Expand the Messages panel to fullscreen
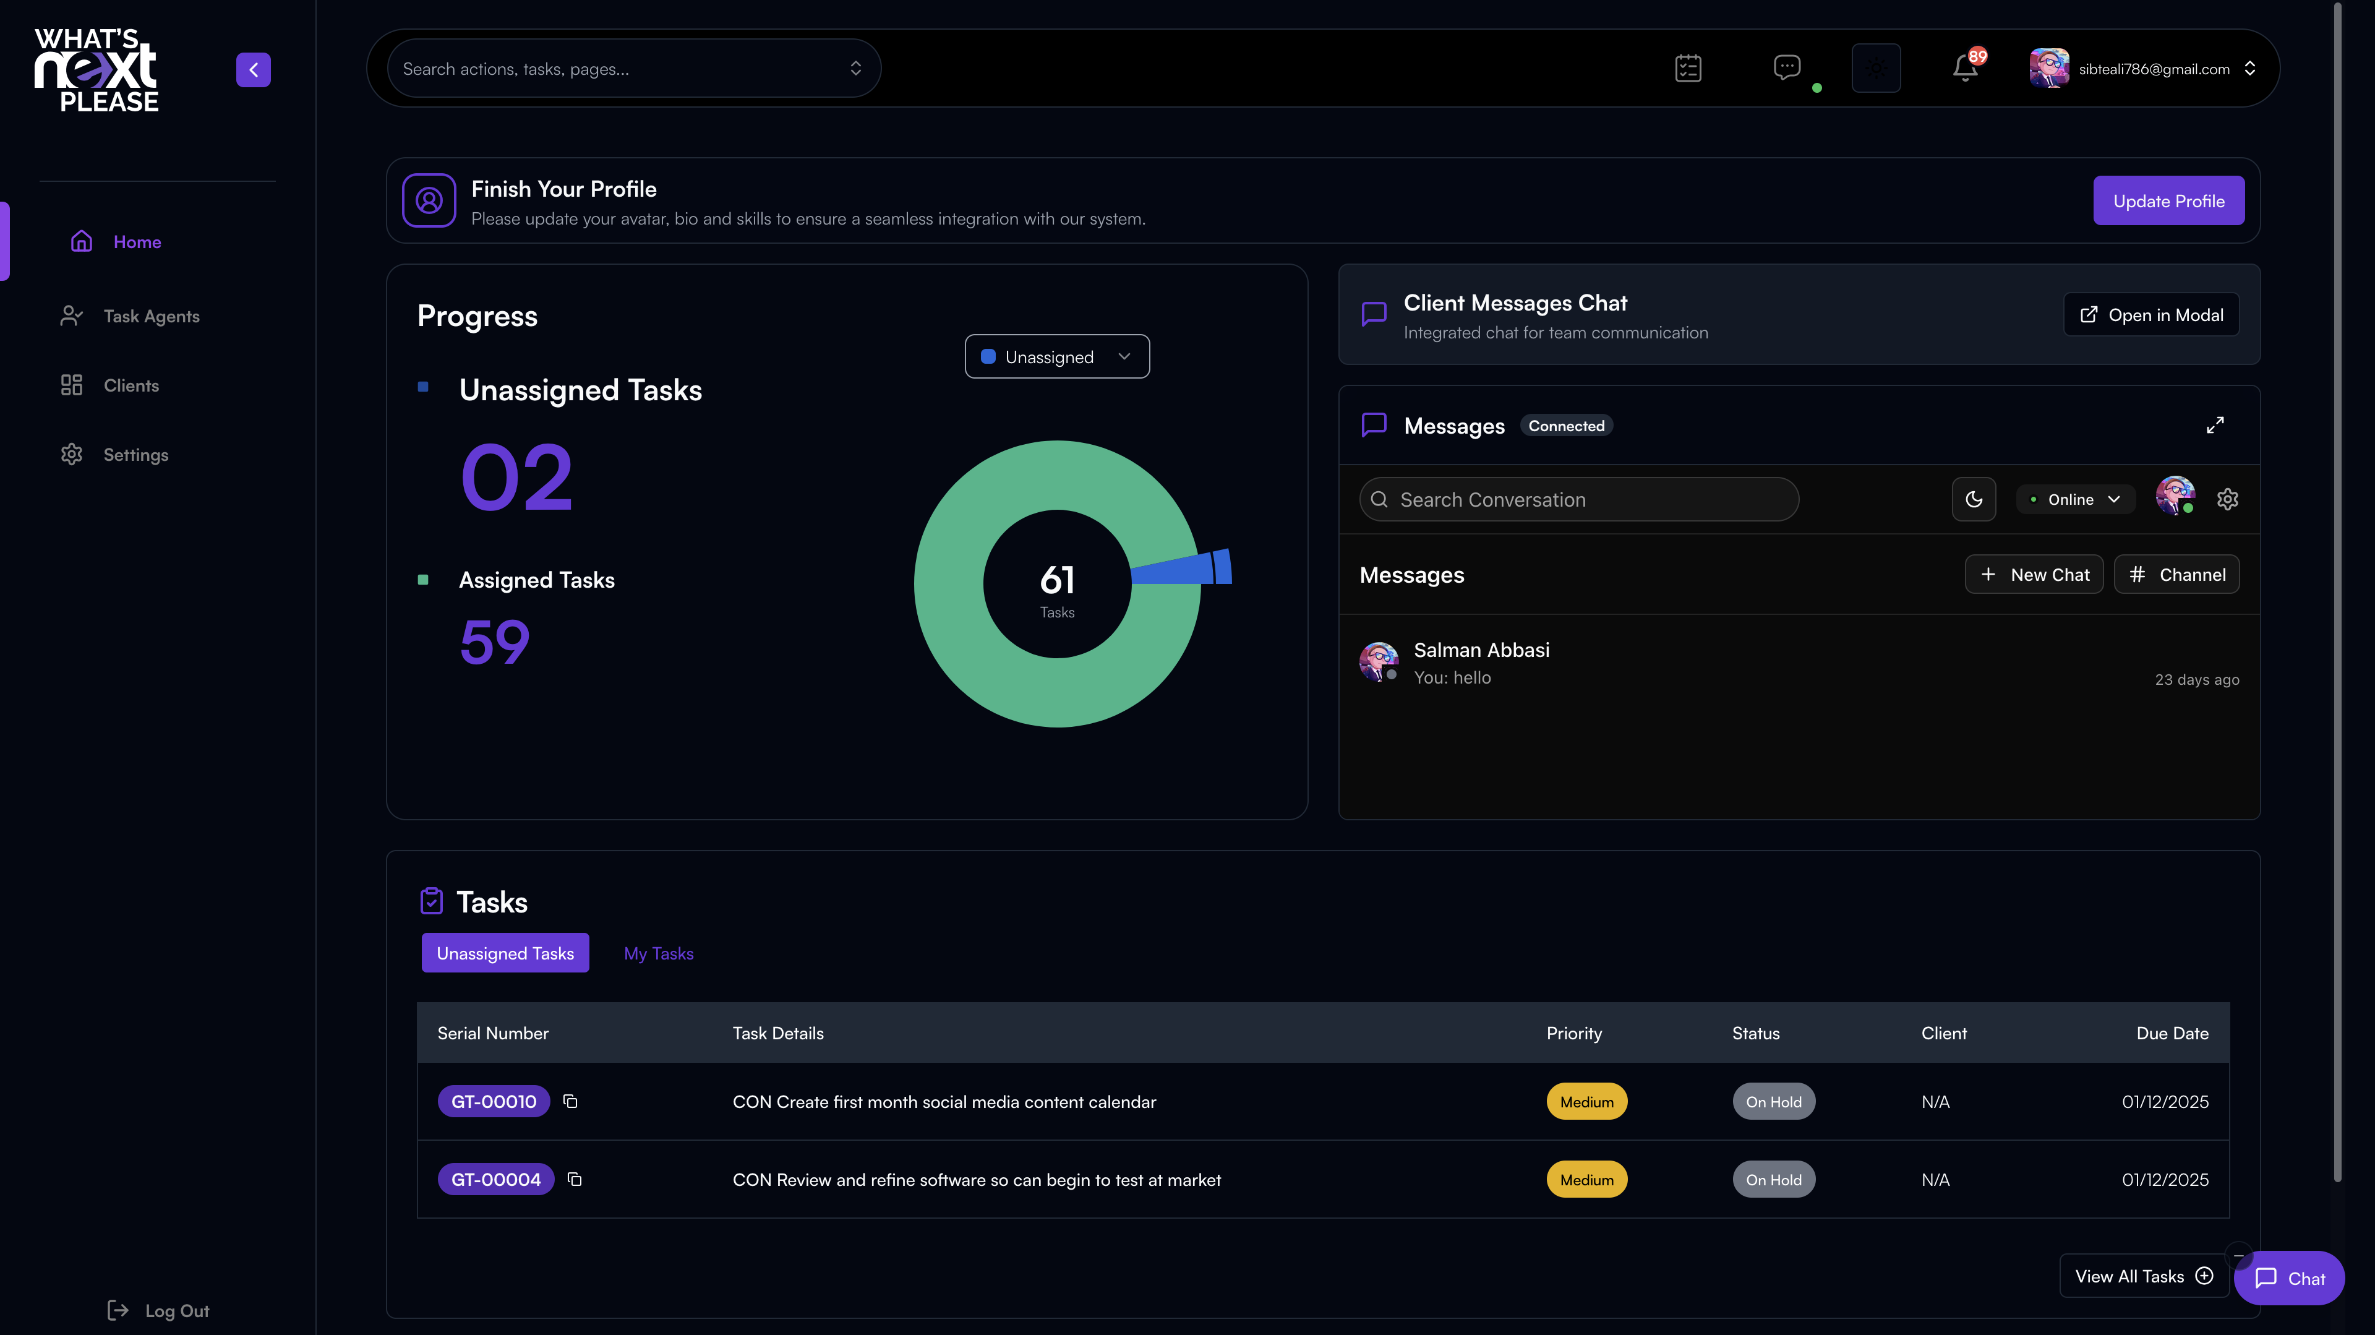Viewport: 2375px width, 1335px height. click(x=2215, y=425)
